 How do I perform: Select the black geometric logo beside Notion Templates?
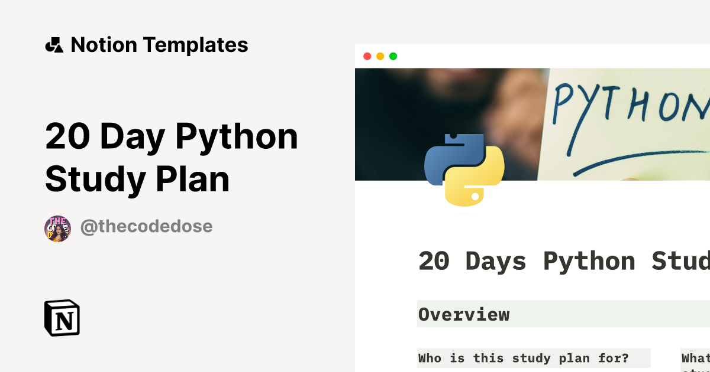pyautogui.click(x=56, y=44)
